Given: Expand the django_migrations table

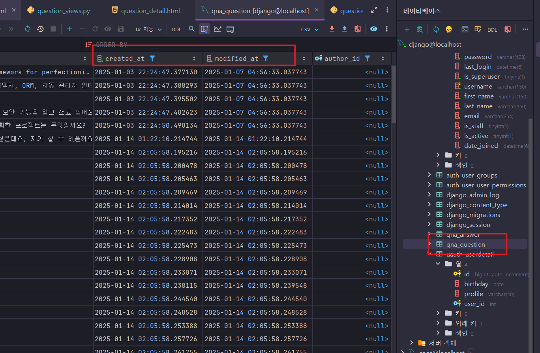Looking at the screenshot, I should (429, 214).
